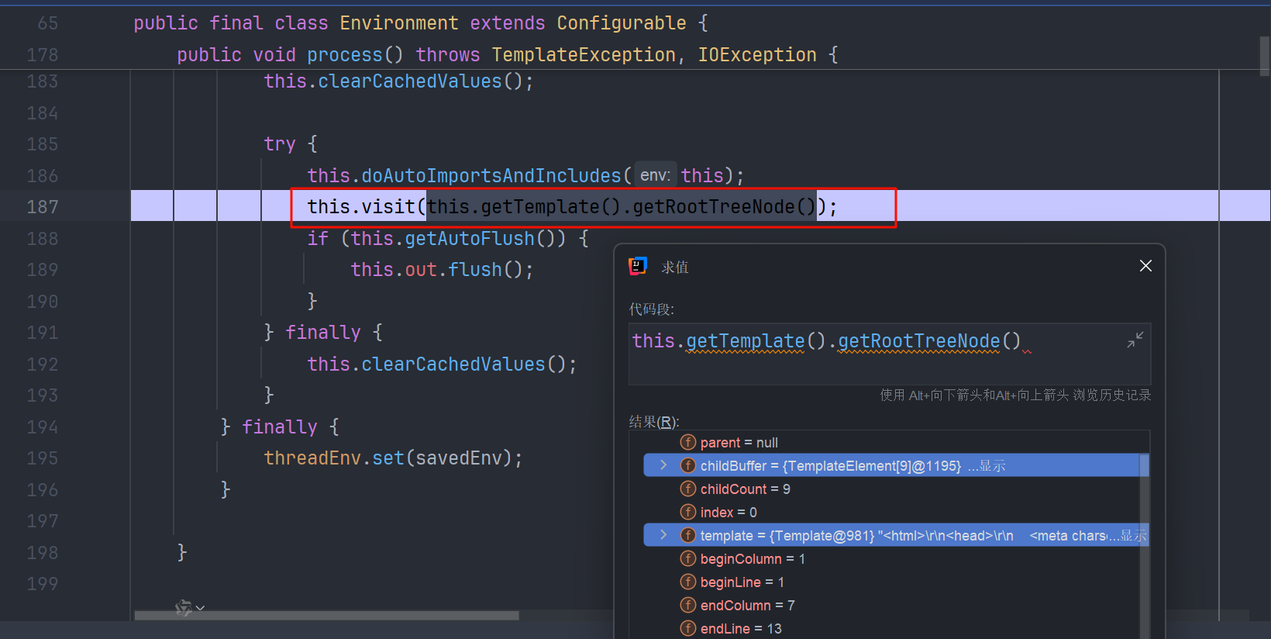Viewport: 1271px width, 639px height.
Task: Click threadEnv.set(savedEnv) statement
Action: [x=394, y=458]
